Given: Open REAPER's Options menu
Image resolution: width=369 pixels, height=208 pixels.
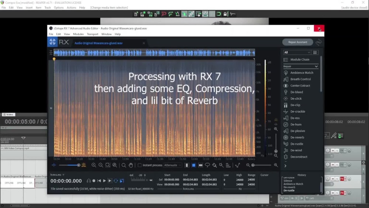Looking at the screenshot, I should [59, 7].
